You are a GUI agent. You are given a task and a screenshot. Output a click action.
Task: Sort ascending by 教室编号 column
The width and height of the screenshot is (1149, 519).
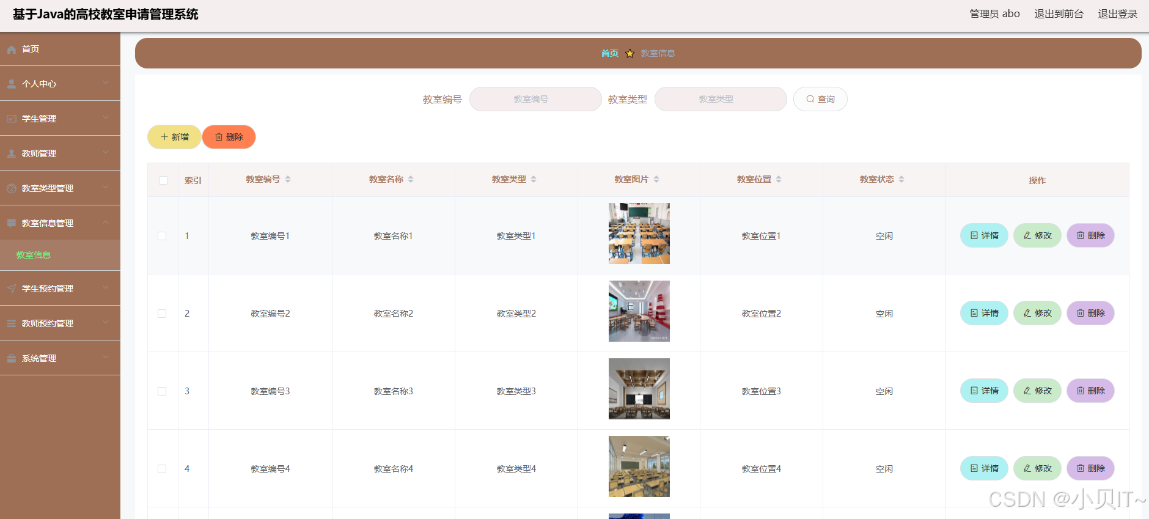click(x=288, y=177)
